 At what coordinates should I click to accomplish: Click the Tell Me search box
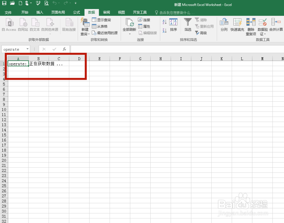click(x=175, y=13)
